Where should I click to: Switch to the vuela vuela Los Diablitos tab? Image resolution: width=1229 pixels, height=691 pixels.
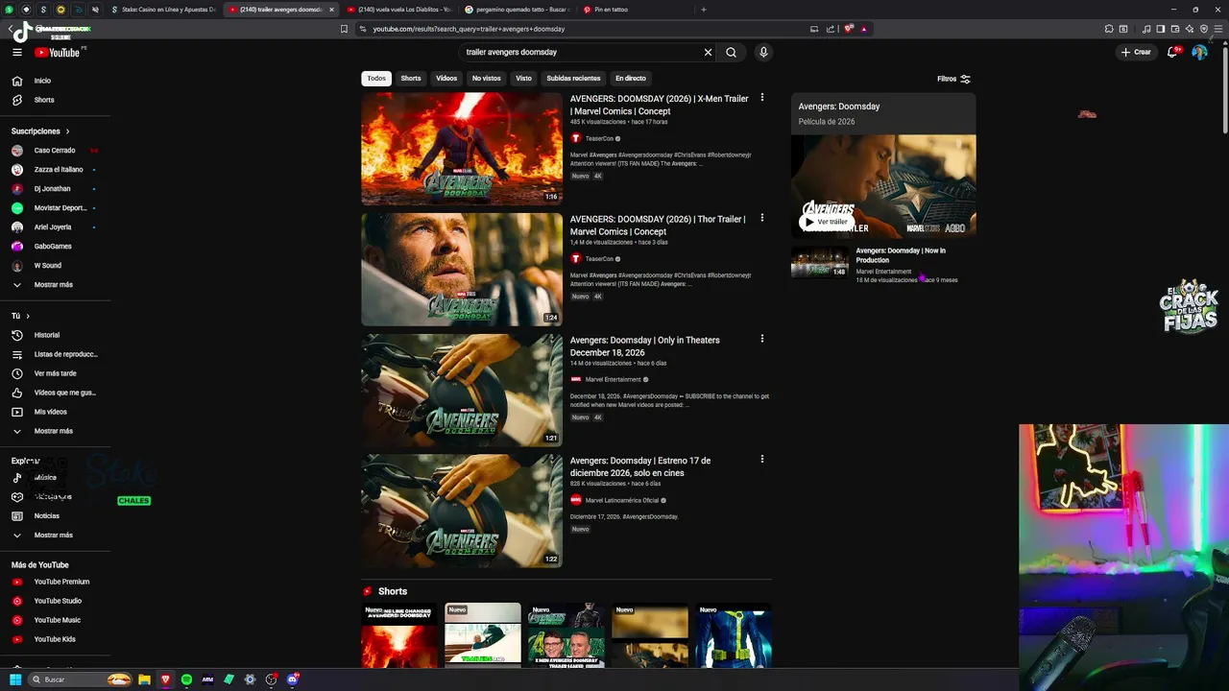[x=399, y=10]
